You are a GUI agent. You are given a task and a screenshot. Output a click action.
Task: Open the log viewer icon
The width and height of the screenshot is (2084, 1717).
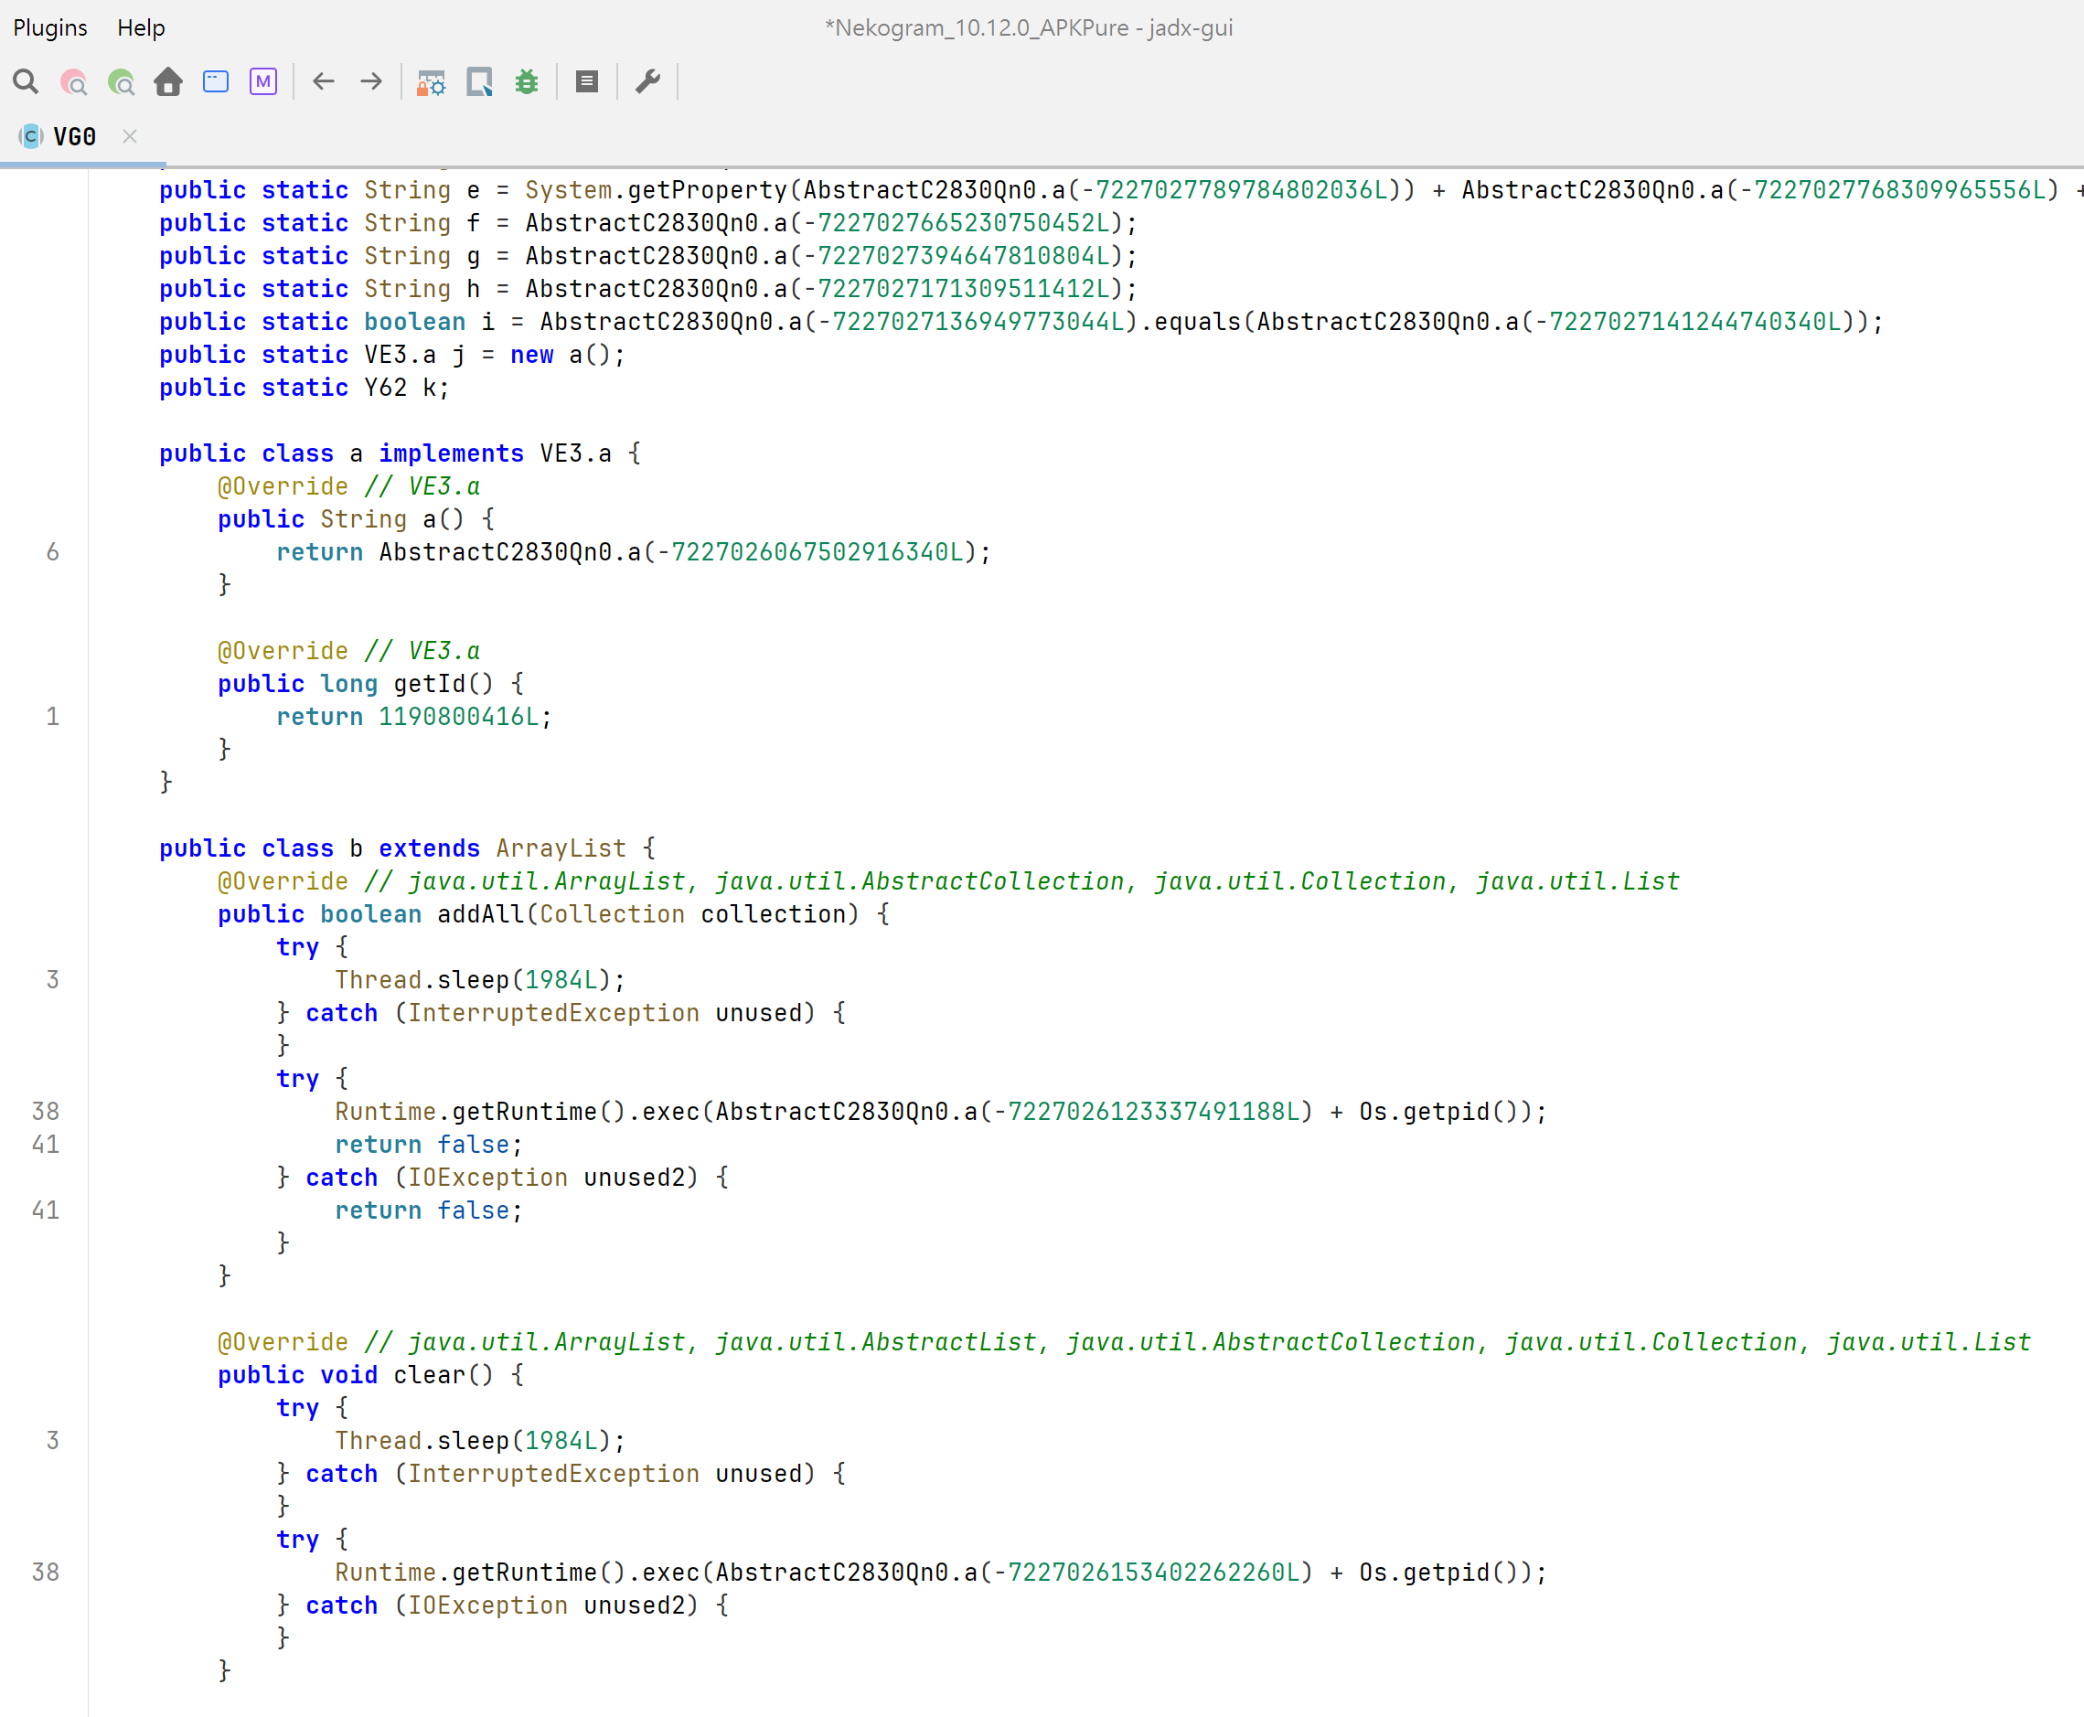(x=586, y=82)
